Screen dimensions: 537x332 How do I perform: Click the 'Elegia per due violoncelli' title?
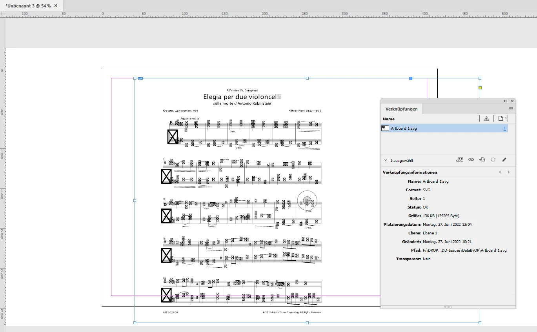[242, 97]
